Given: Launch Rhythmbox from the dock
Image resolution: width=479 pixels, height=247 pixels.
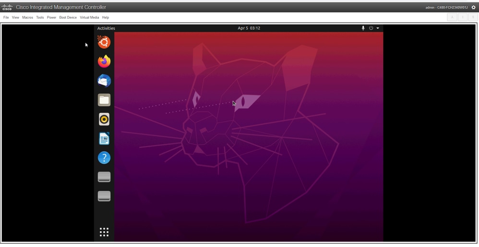Looking at the screenshot, I should (104, 119).
